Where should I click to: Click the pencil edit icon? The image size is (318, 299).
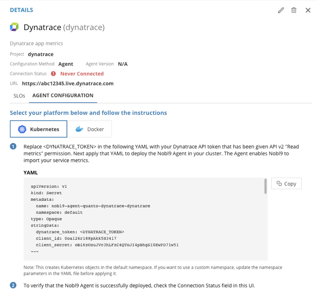click(281, 10)
